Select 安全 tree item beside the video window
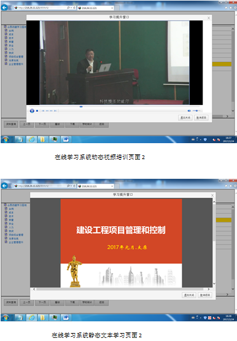This screenshot has height=341, width=237. click(x=11, y=45)
